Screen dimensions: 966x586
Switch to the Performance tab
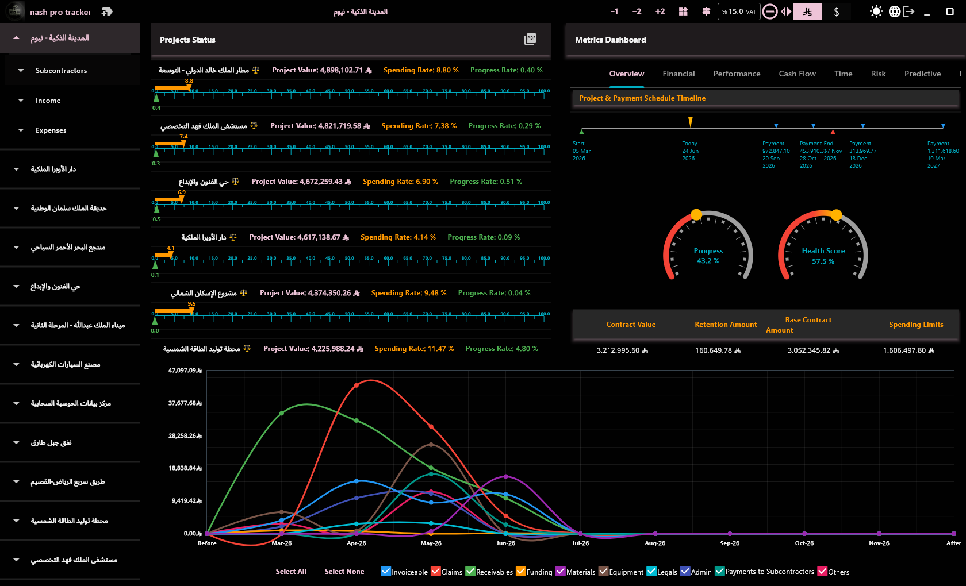737,74
